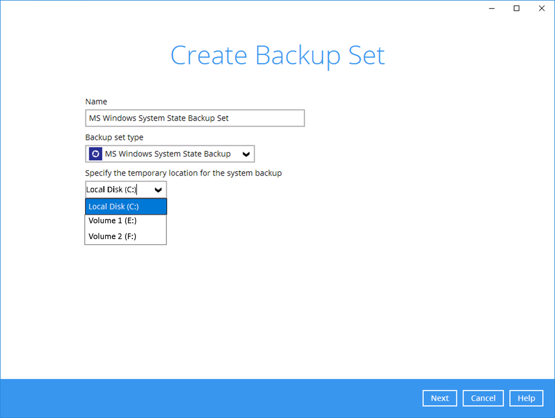Viewport: 555px width, 418px height.
Task: Cancel the backup set creation
Action: pyautogui.click(x=483, y=398)
